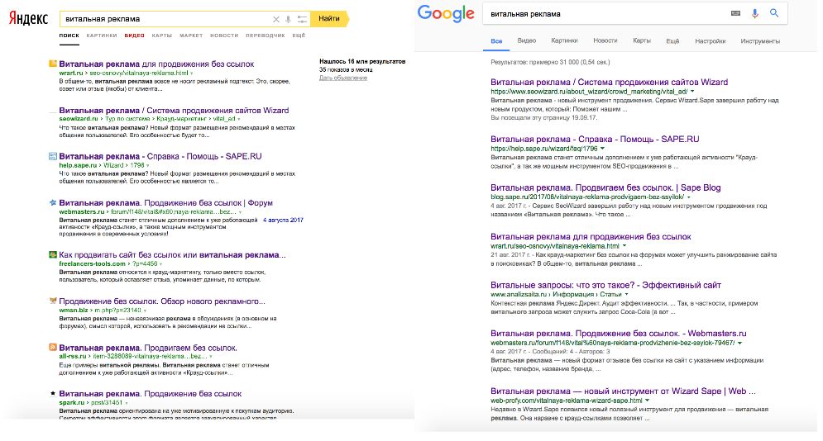Expand arrow after web-profy.com Google URL
This screenshot has height=441, width=823.
coord(647,401)
